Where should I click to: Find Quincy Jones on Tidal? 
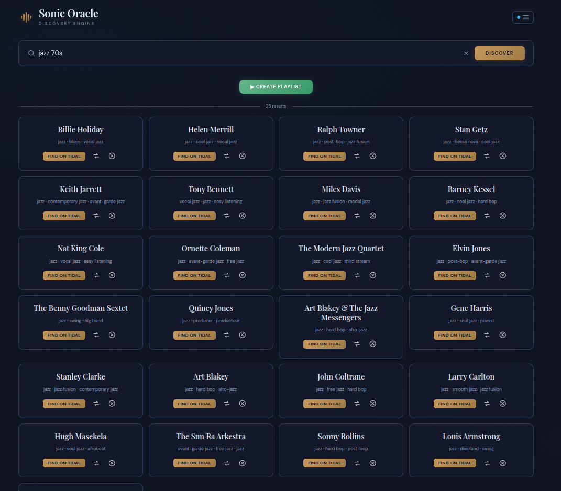[194, 336]
